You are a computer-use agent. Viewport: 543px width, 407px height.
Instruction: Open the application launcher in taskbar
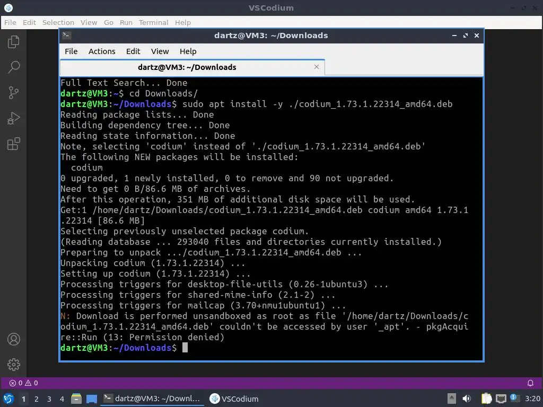point(8,399)
